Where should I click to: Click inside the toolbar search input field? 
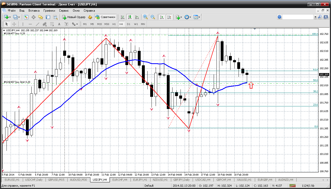(x=298, y=17)
